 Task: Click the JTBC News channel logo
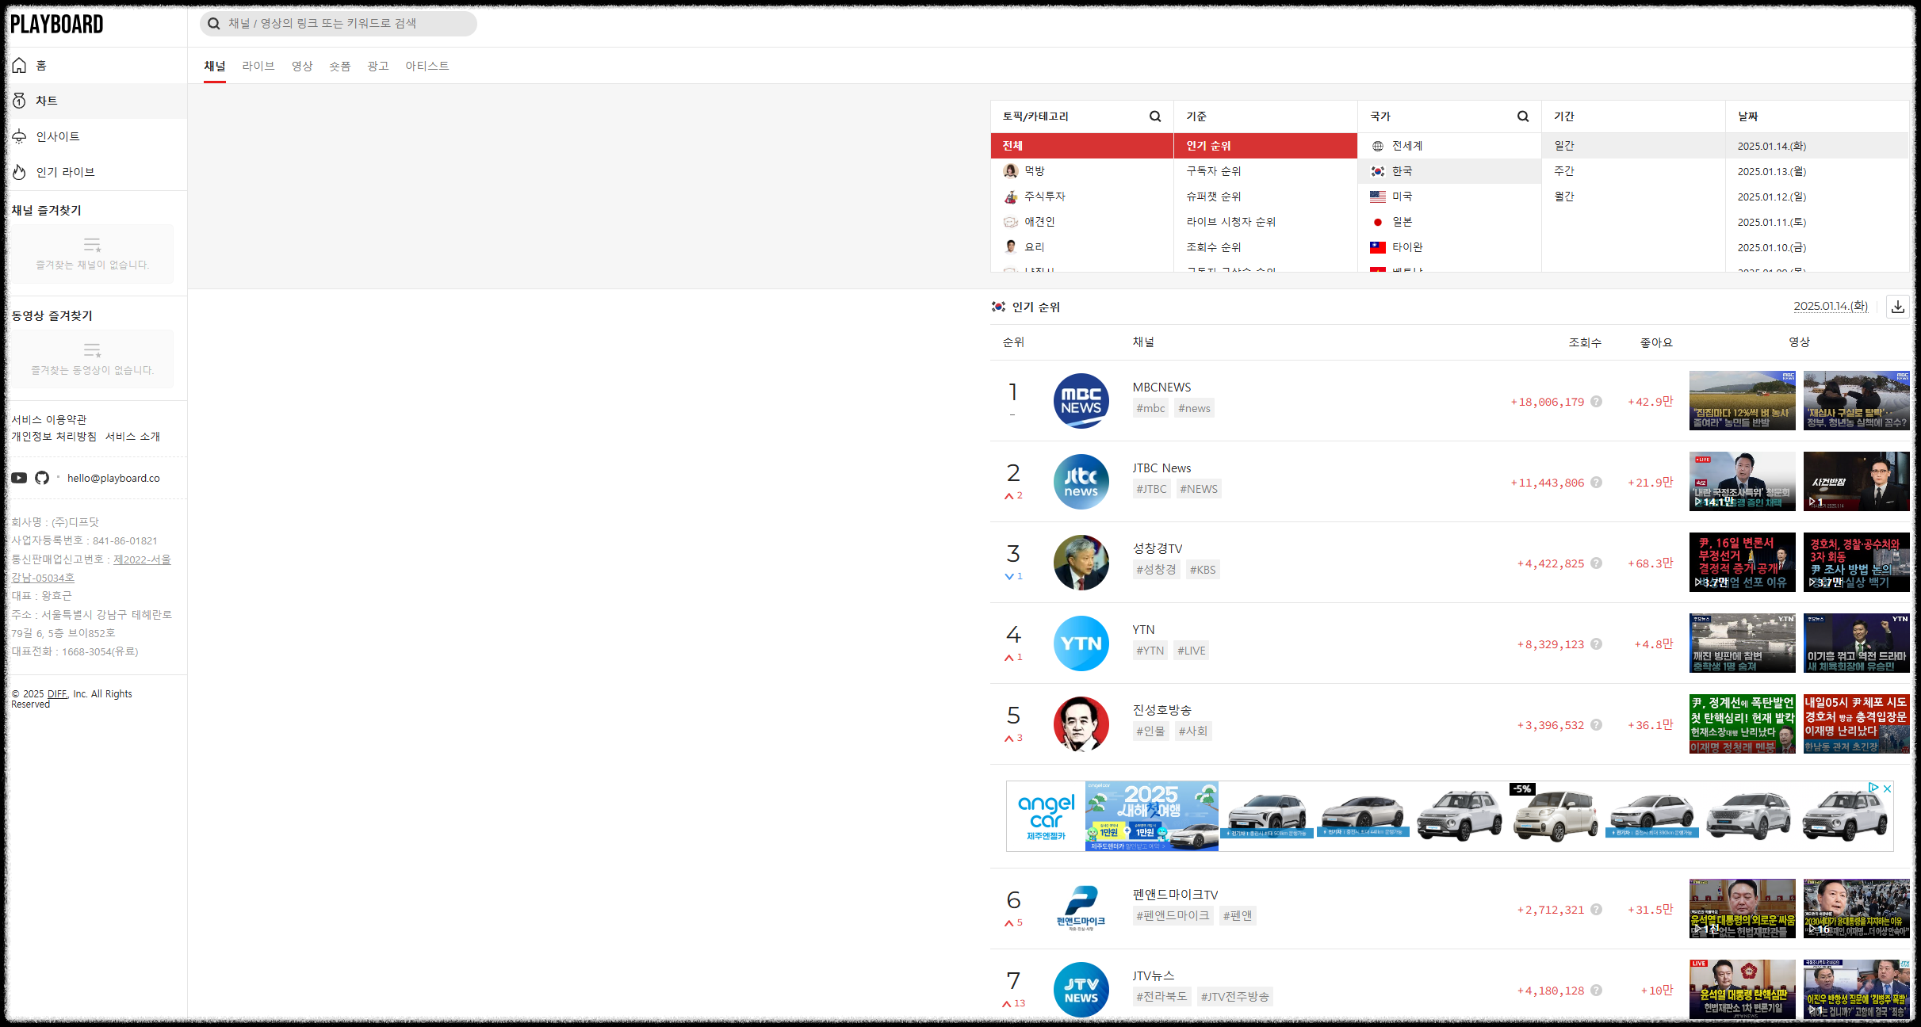pyautogui.click(x=1081, y=482)
